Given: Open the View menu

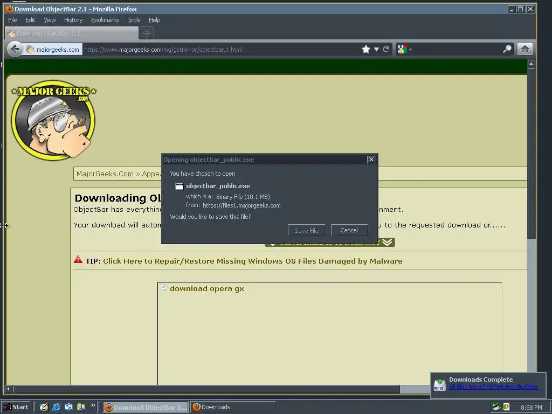Looking at the screenshot, I should coord(50,20).
